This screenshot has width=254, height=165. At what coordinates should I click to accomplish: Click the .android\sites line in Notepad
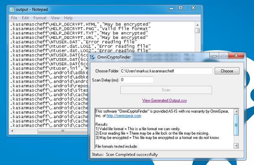[49, 90]
